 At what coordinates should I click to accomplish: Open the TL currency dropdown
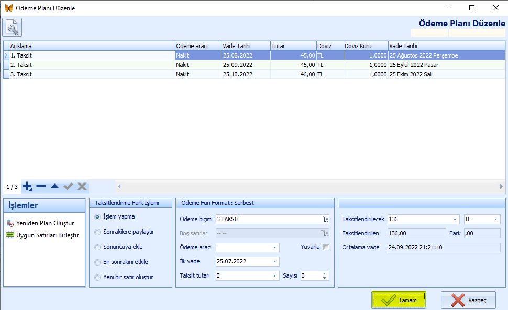tap(495, 219)
